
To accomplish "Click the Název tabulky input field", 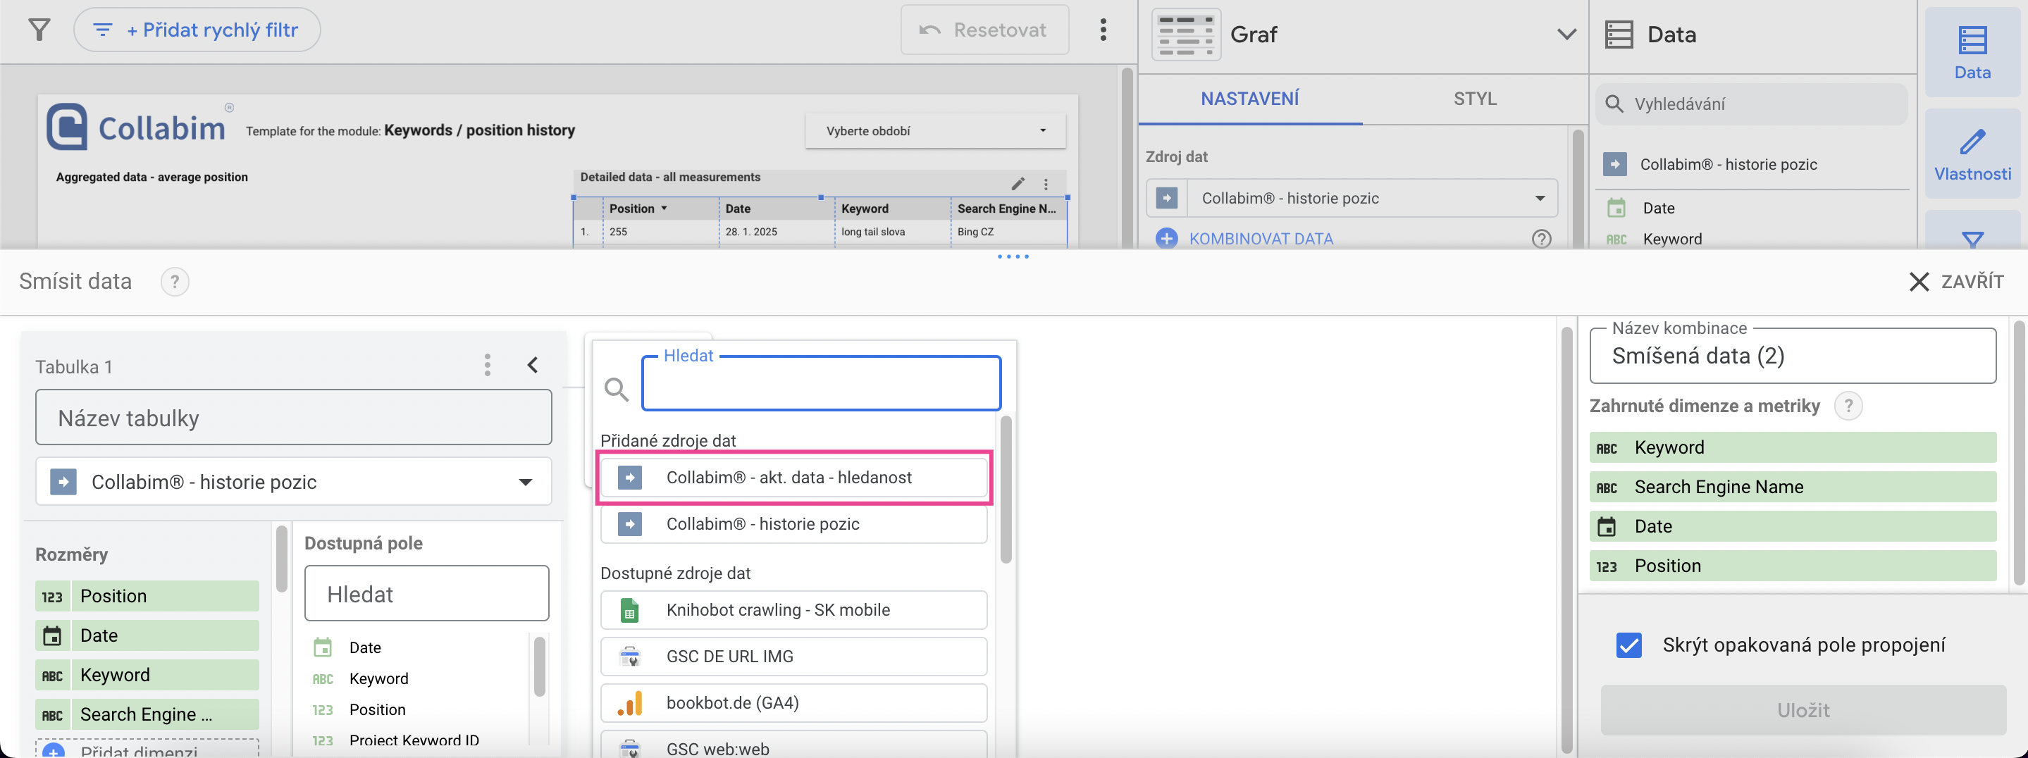I will point(293,418).
